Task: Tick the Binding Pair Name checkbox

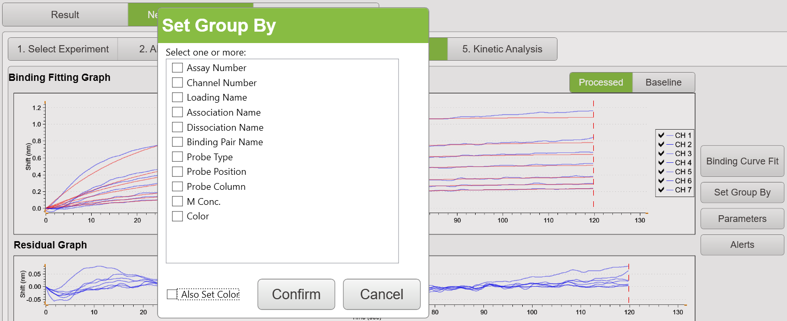Action: (177, 142)
